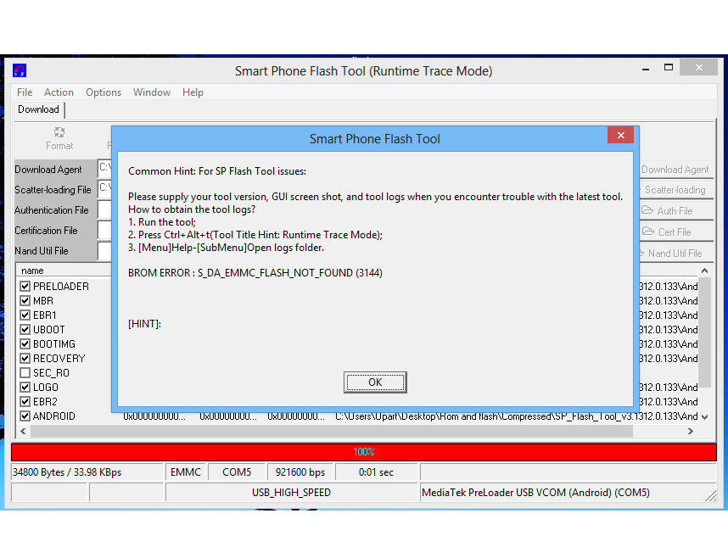Screen dimensions: 728x558
Task: Check the SEC_RO partition checkbox
Action: [x=25, y=373]
